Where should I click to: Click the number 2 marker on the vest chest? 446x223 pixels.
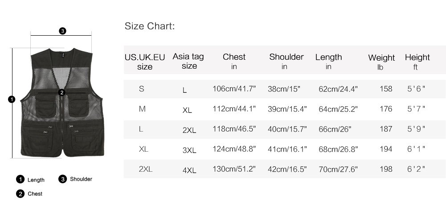62,92
